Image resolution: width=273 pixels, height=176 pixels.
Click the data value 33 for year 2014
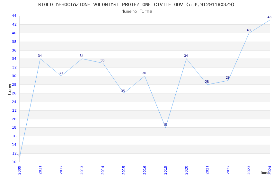[x=102, y=60]
